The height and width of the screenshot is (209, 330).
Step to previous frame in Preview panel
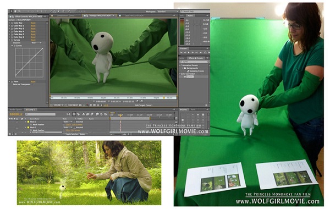[x=185, y=52]
